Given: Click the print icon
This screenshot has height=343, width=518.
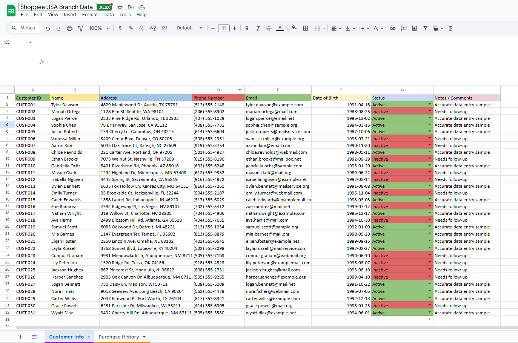Looking at the screenshot, I should click(69, 28).
